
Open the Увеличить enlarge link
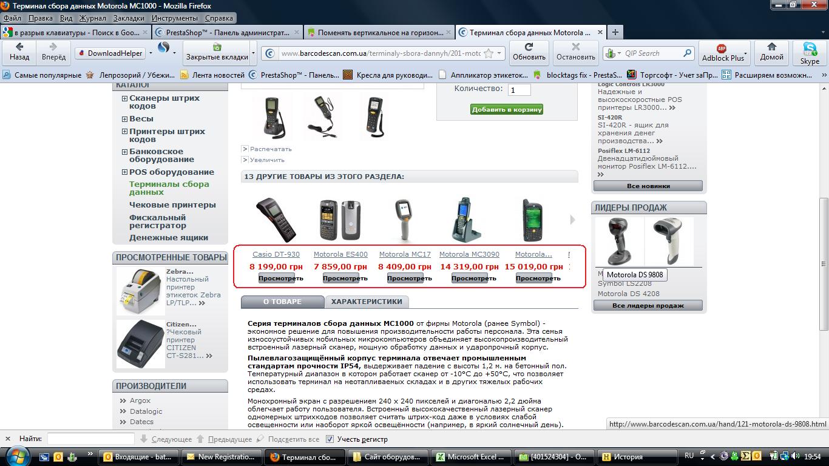click(267, 160)
